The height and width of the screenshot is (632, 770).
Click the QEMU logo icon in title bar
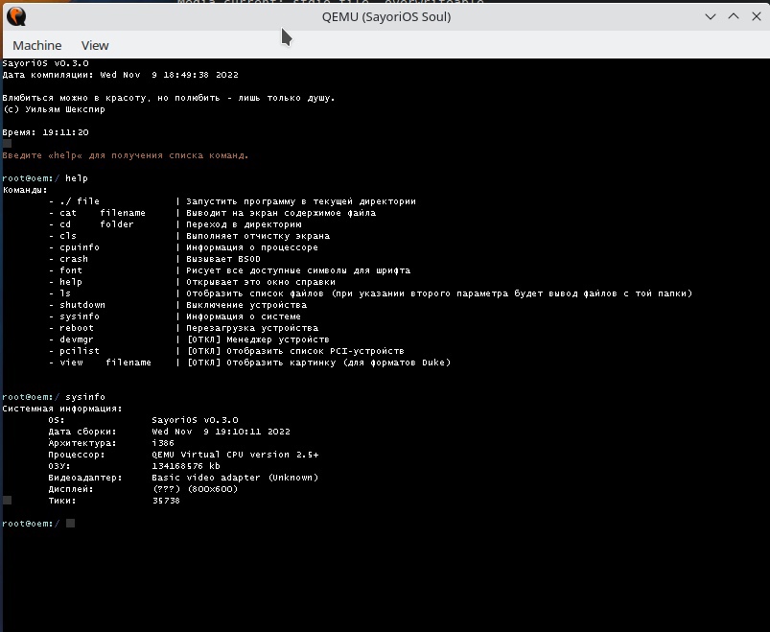click(15, 16)
